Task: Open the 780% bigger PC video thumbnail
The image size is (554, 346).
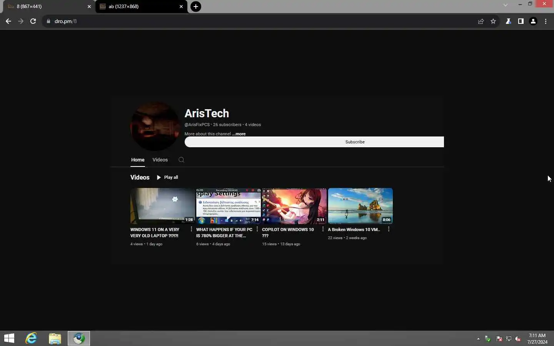Action: (228, 206)
